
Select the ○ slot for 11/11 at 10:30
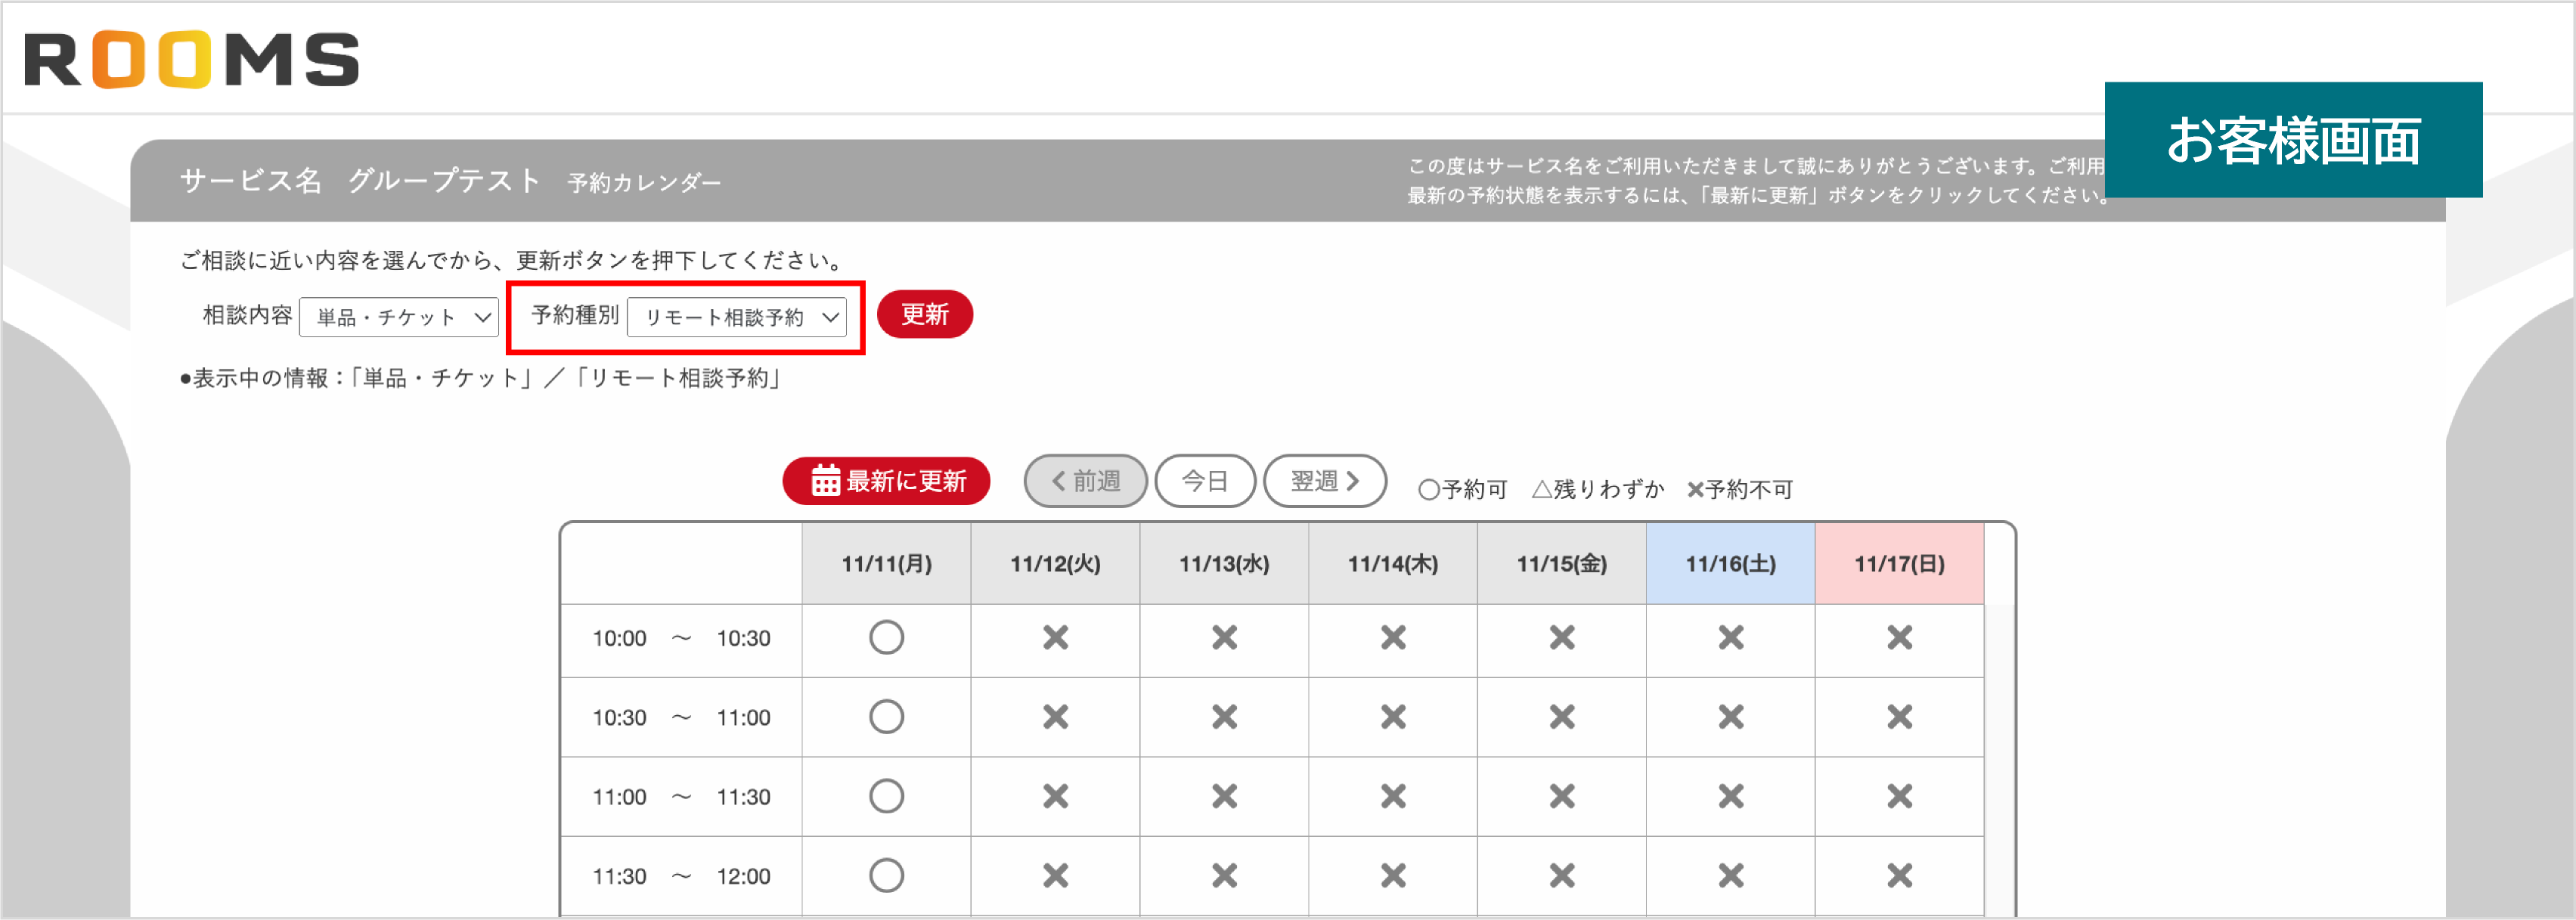[886, 716]
